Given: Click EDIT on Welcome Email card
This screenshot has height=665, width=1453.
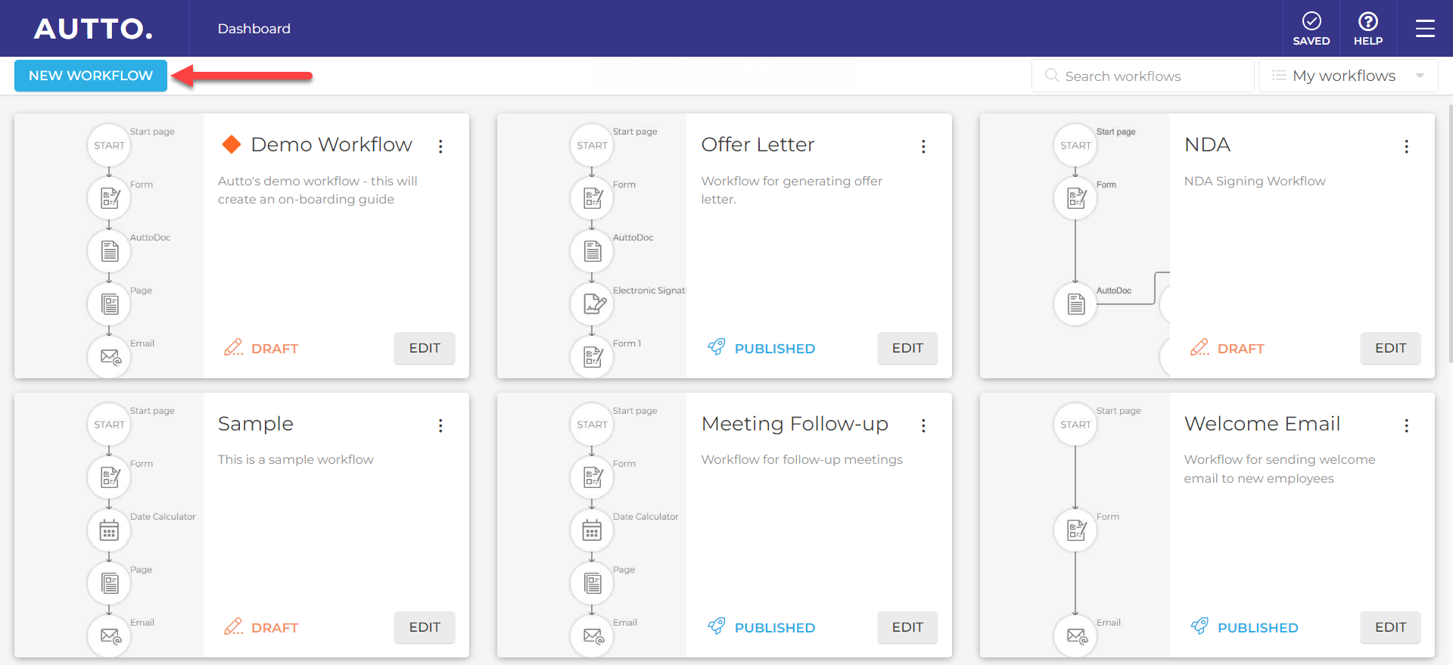Looking at the screenshot, I should click(x=1389, y=627).
